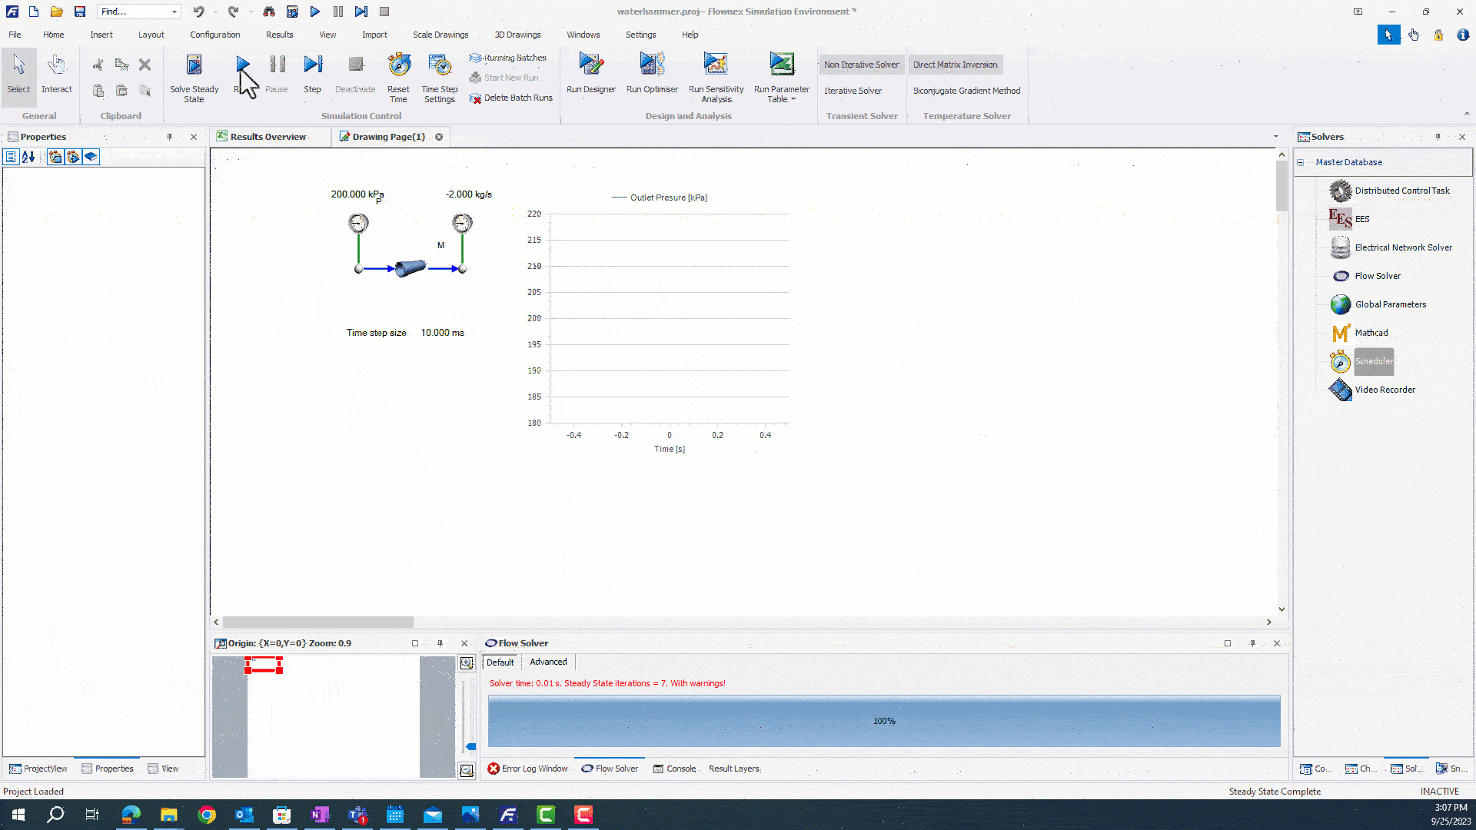
Task: Choose the Select tool
Action: pyautogui.click(x=18, y=75)
